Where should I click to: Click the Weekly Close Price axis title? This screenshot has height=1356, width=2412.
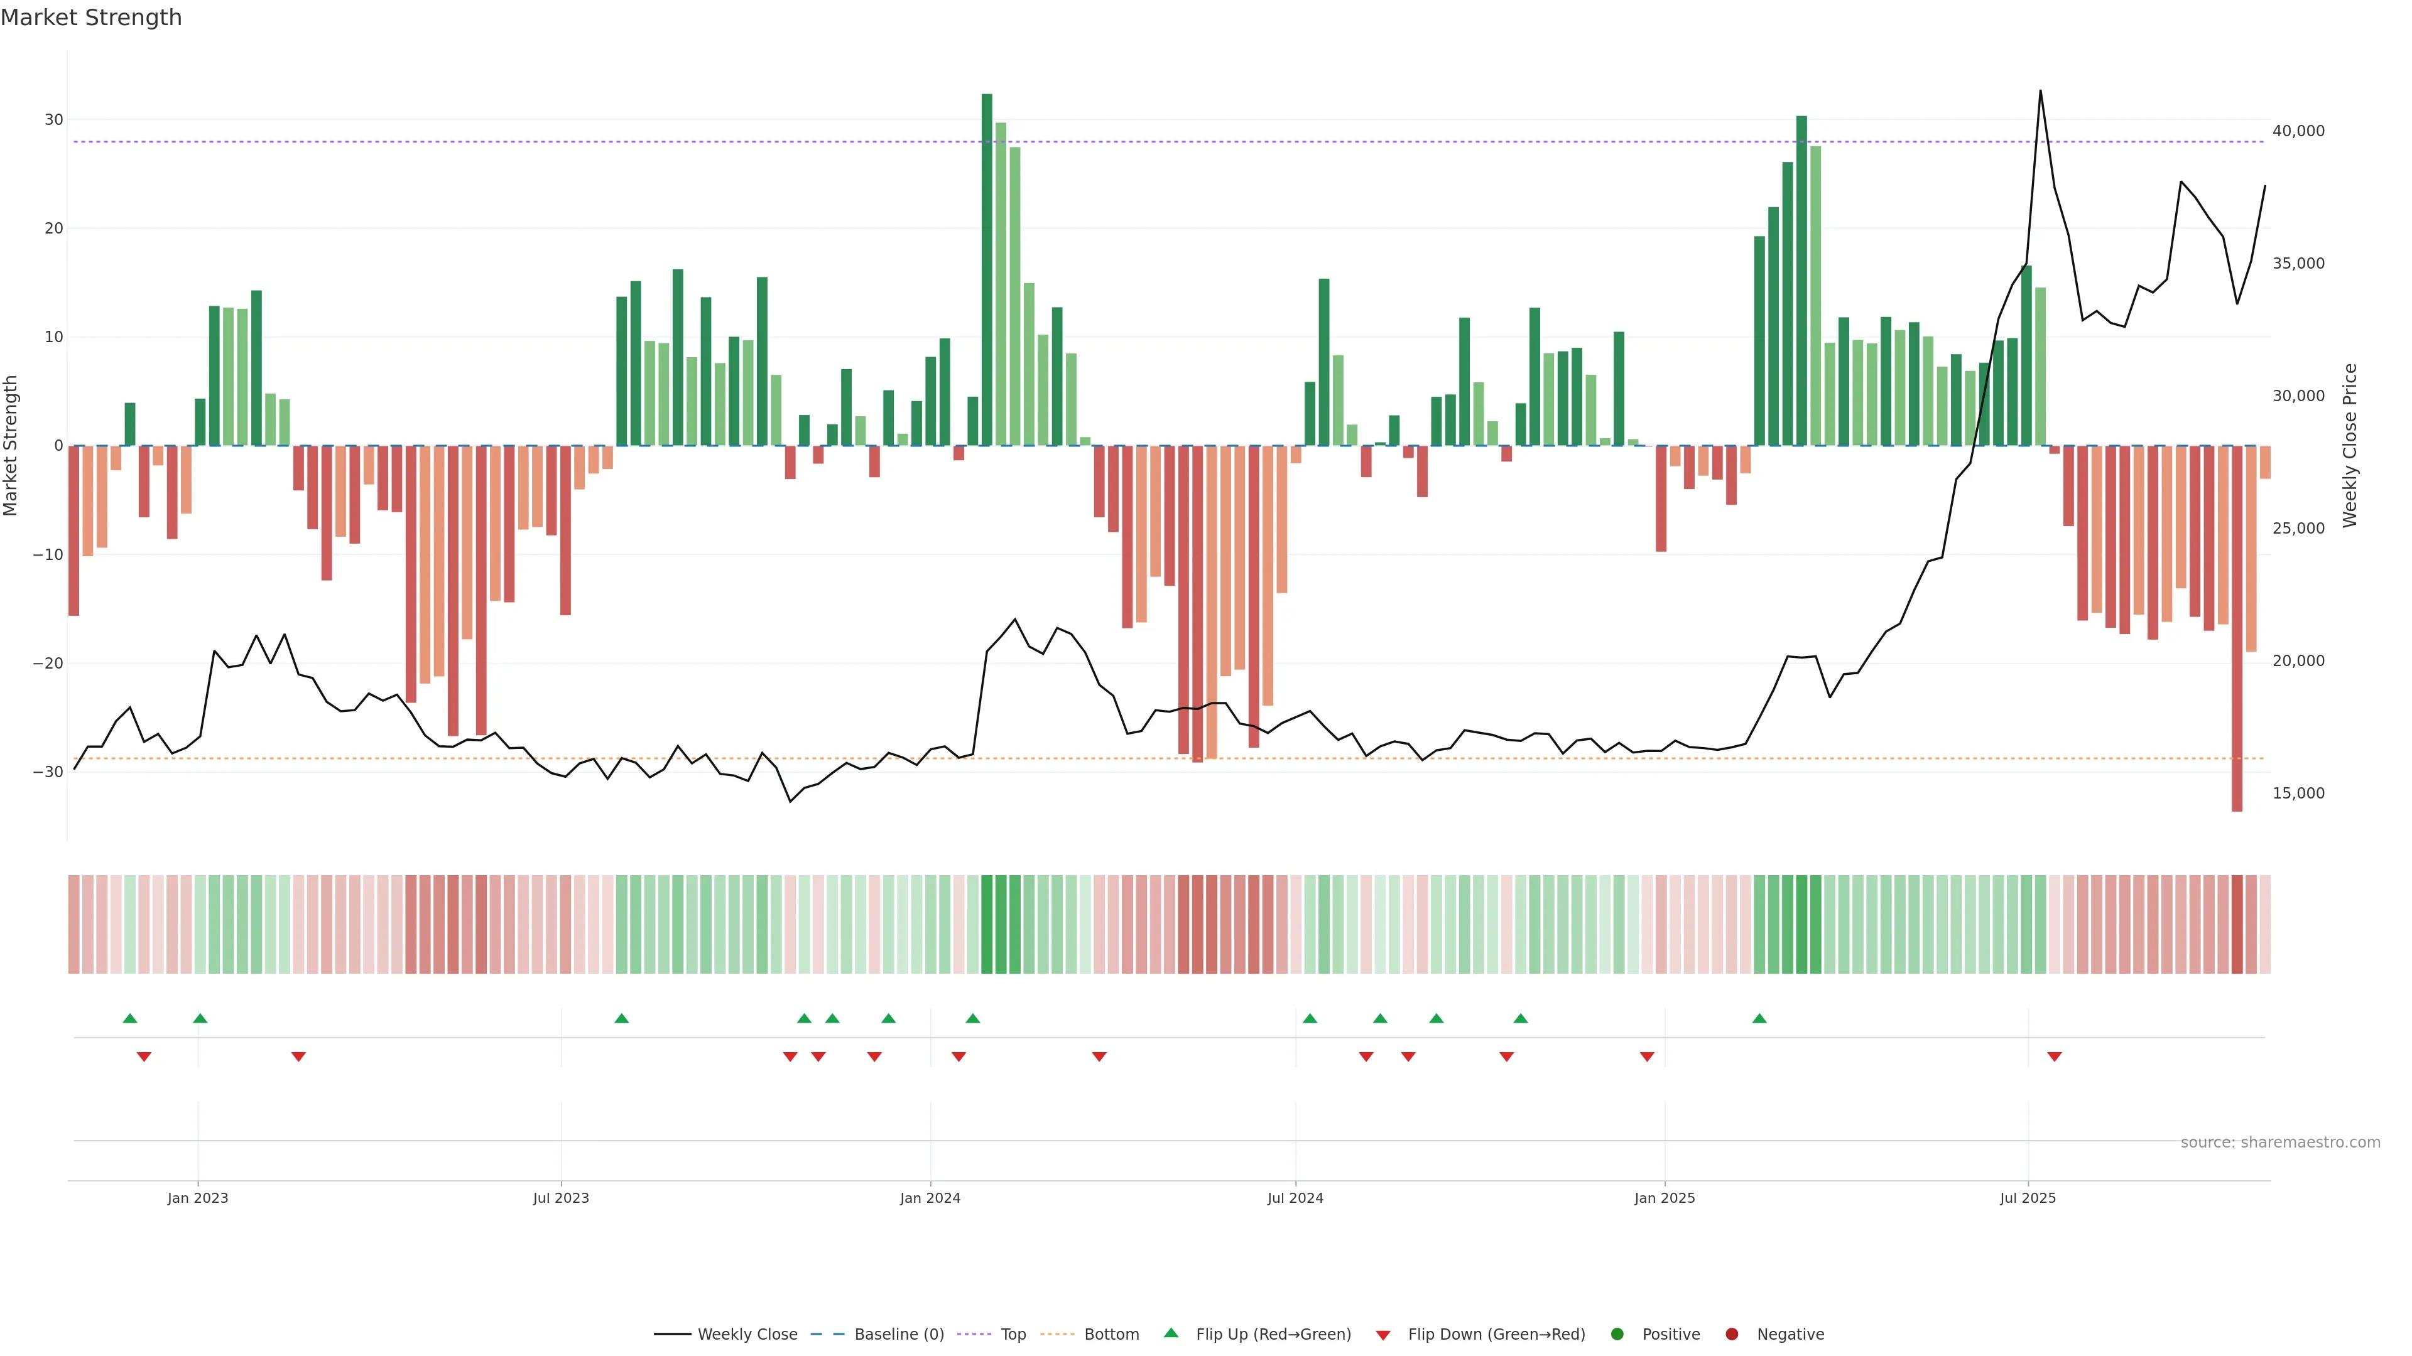[x=2349, y=446]
